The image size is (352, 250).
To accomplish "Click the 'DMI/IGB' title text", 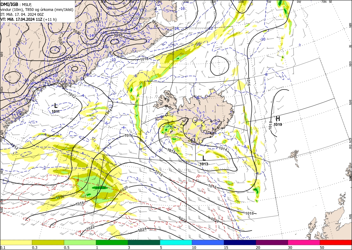I will pyautogui.click(x=10, y=4).
